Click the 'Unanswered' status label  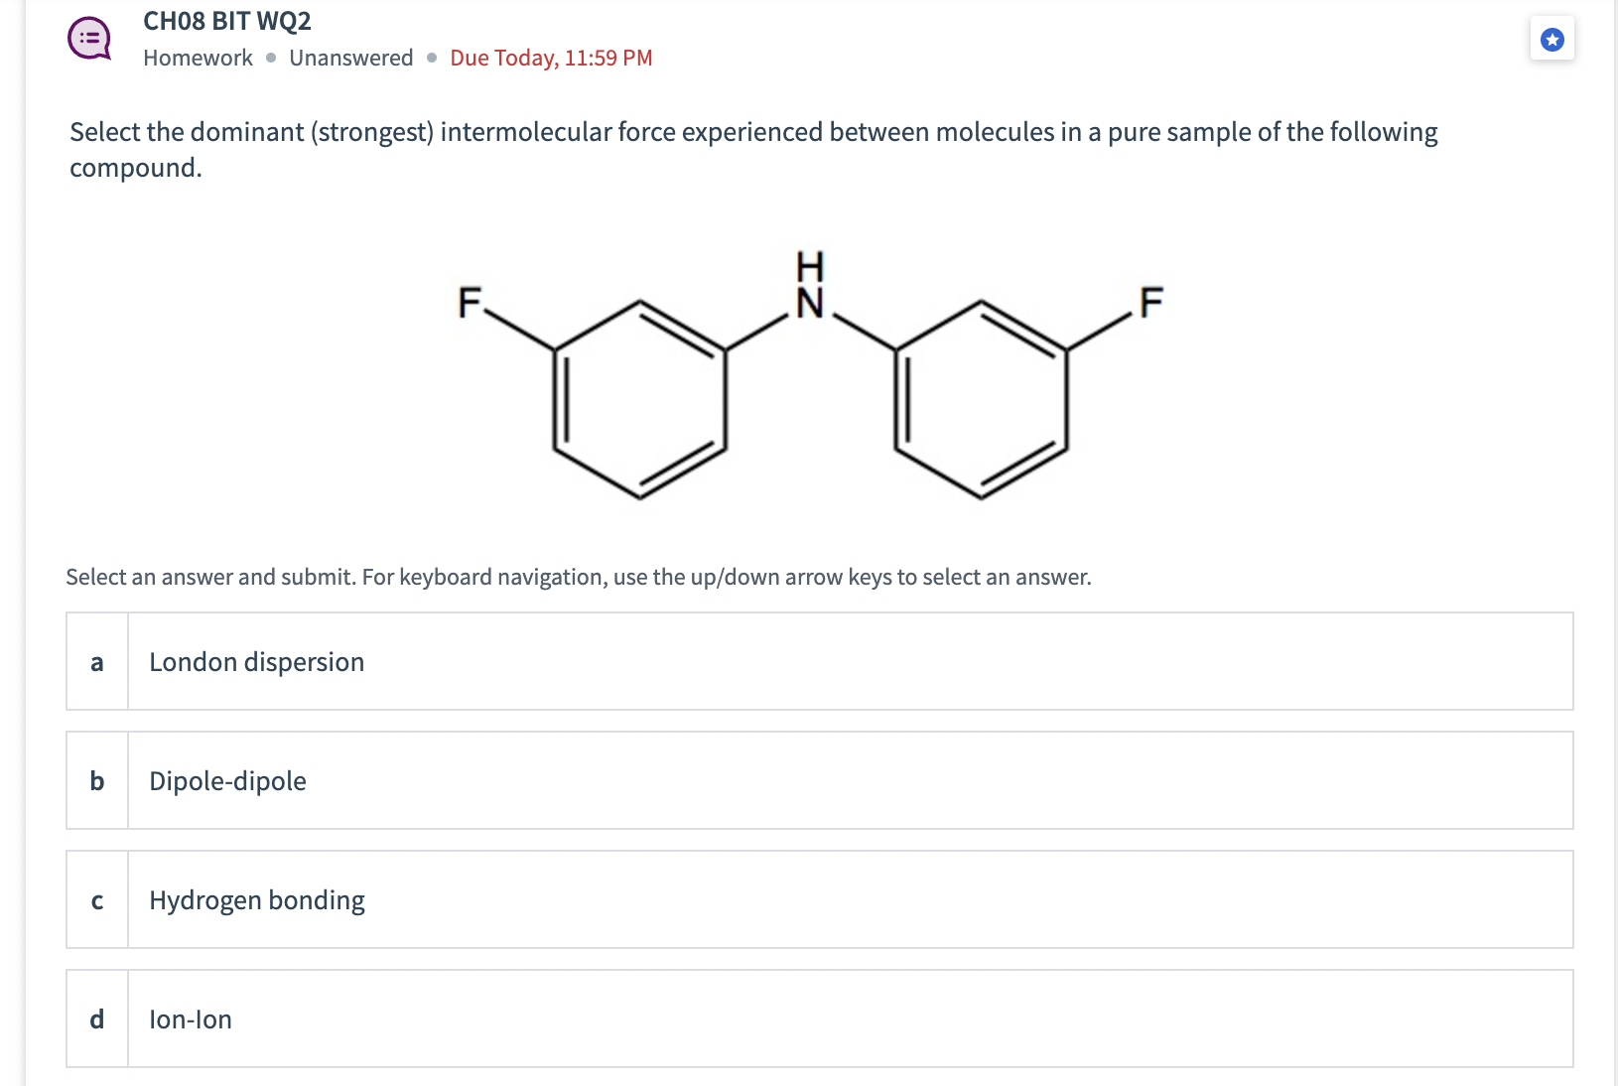pos(350,58)
